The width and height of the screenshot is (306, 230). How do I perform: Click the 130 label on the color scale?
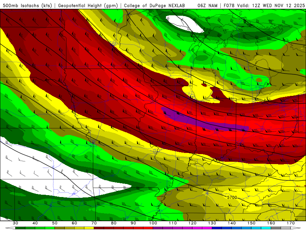coord(212,223)
